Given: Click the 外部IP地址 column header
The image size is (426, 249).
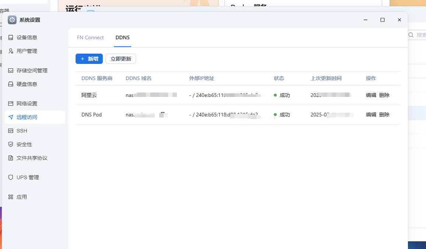Looking at the screenshot, I should [x=202, y=78].
